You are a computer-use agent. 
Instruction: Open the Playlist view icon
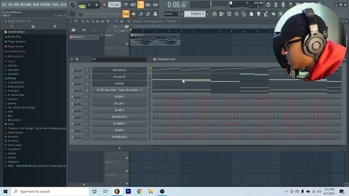tap(214, 14)
